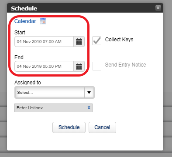
Task: Remove Peter Ustinov with the X icon
Action: coord(89,108)
